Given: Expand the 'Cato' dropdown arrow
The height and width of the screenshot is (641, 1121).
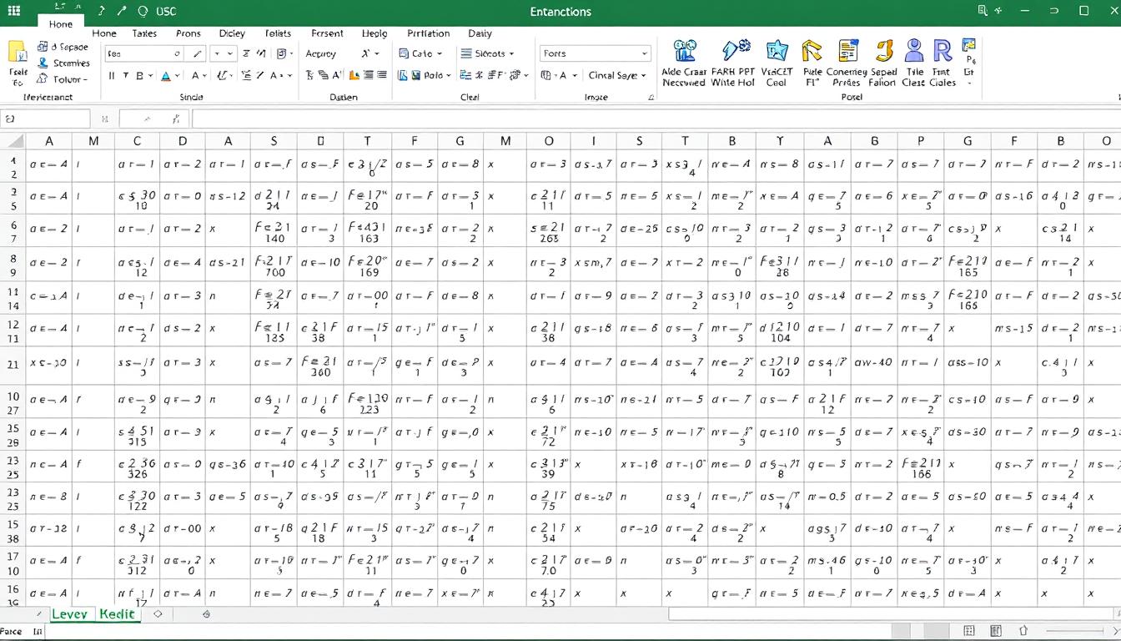Looking at the screenshot, I should [x=439, y=54].
